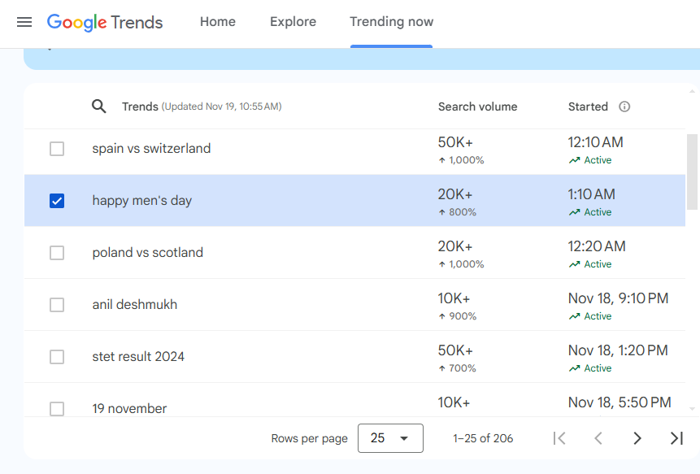Click the Google Trends logo
The image size is (700, 474).
tap(105, 22)
